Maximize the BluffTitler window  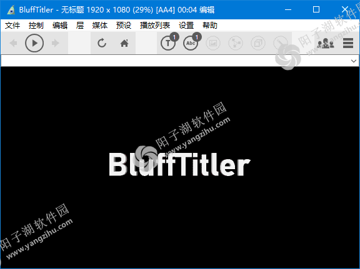316,9
